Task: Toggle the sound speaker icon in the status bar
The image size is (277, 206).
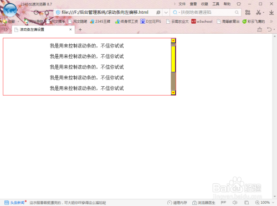Action: click(235, 203)
